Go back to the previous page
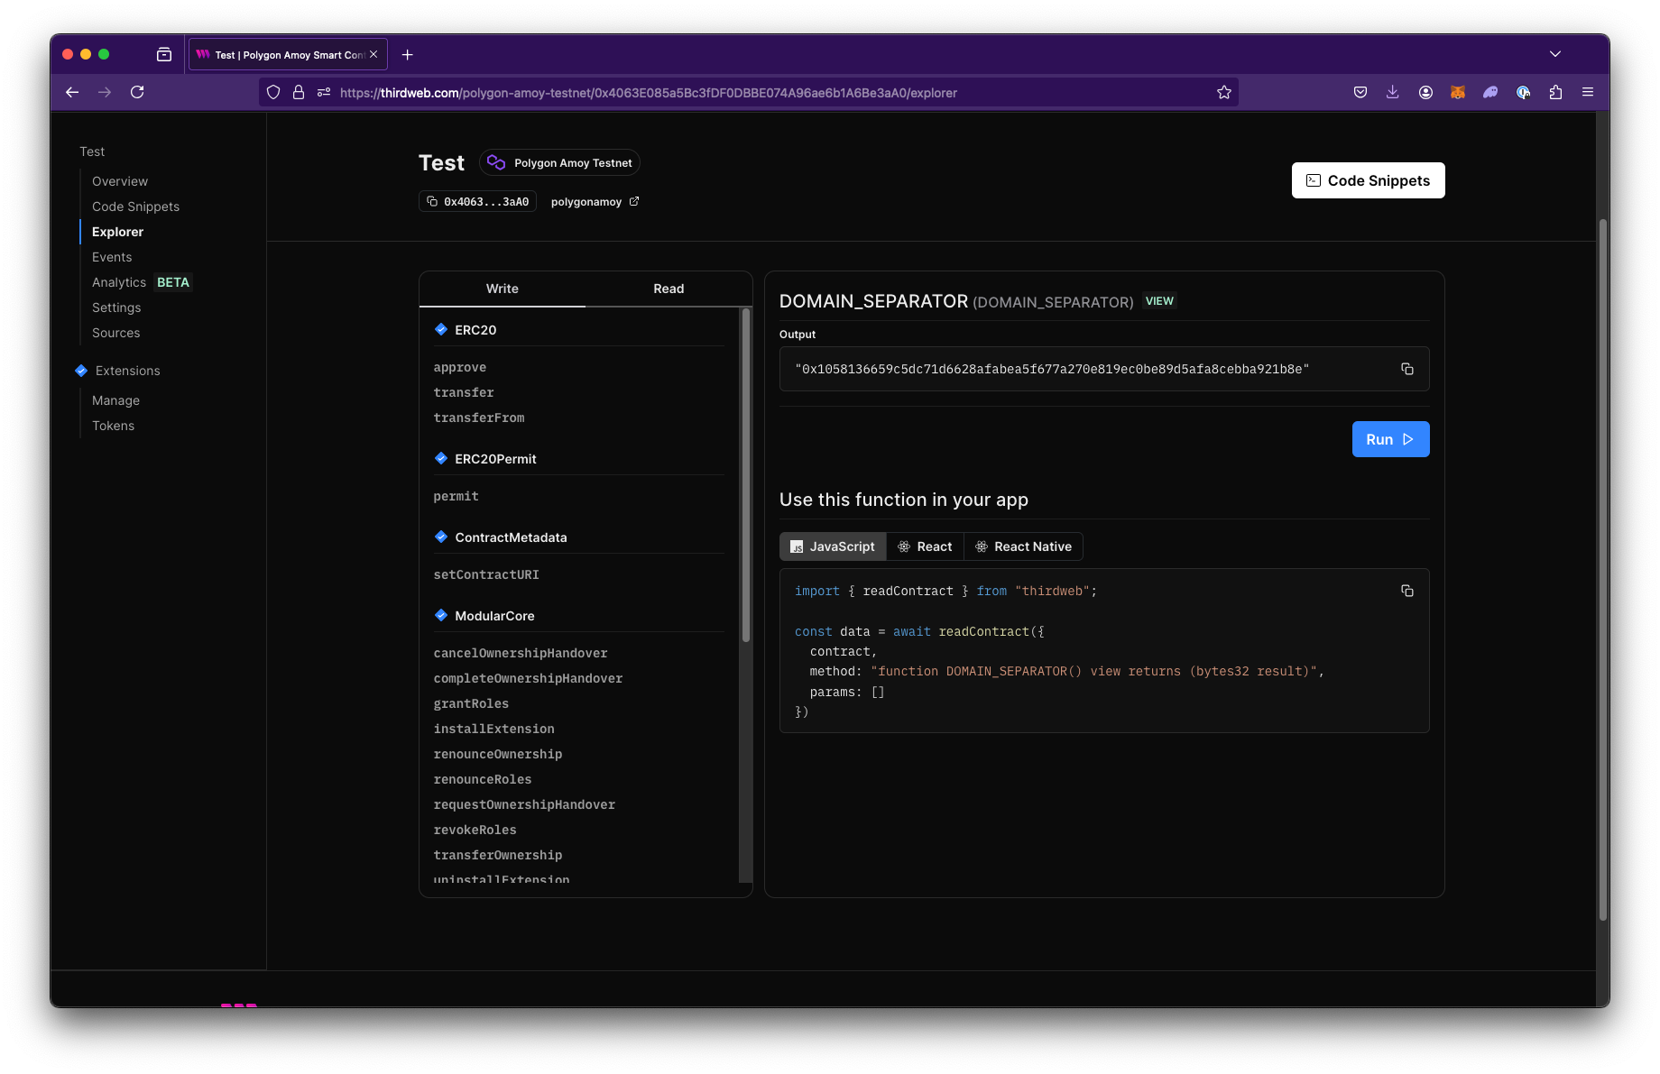 tap(72, 92)
